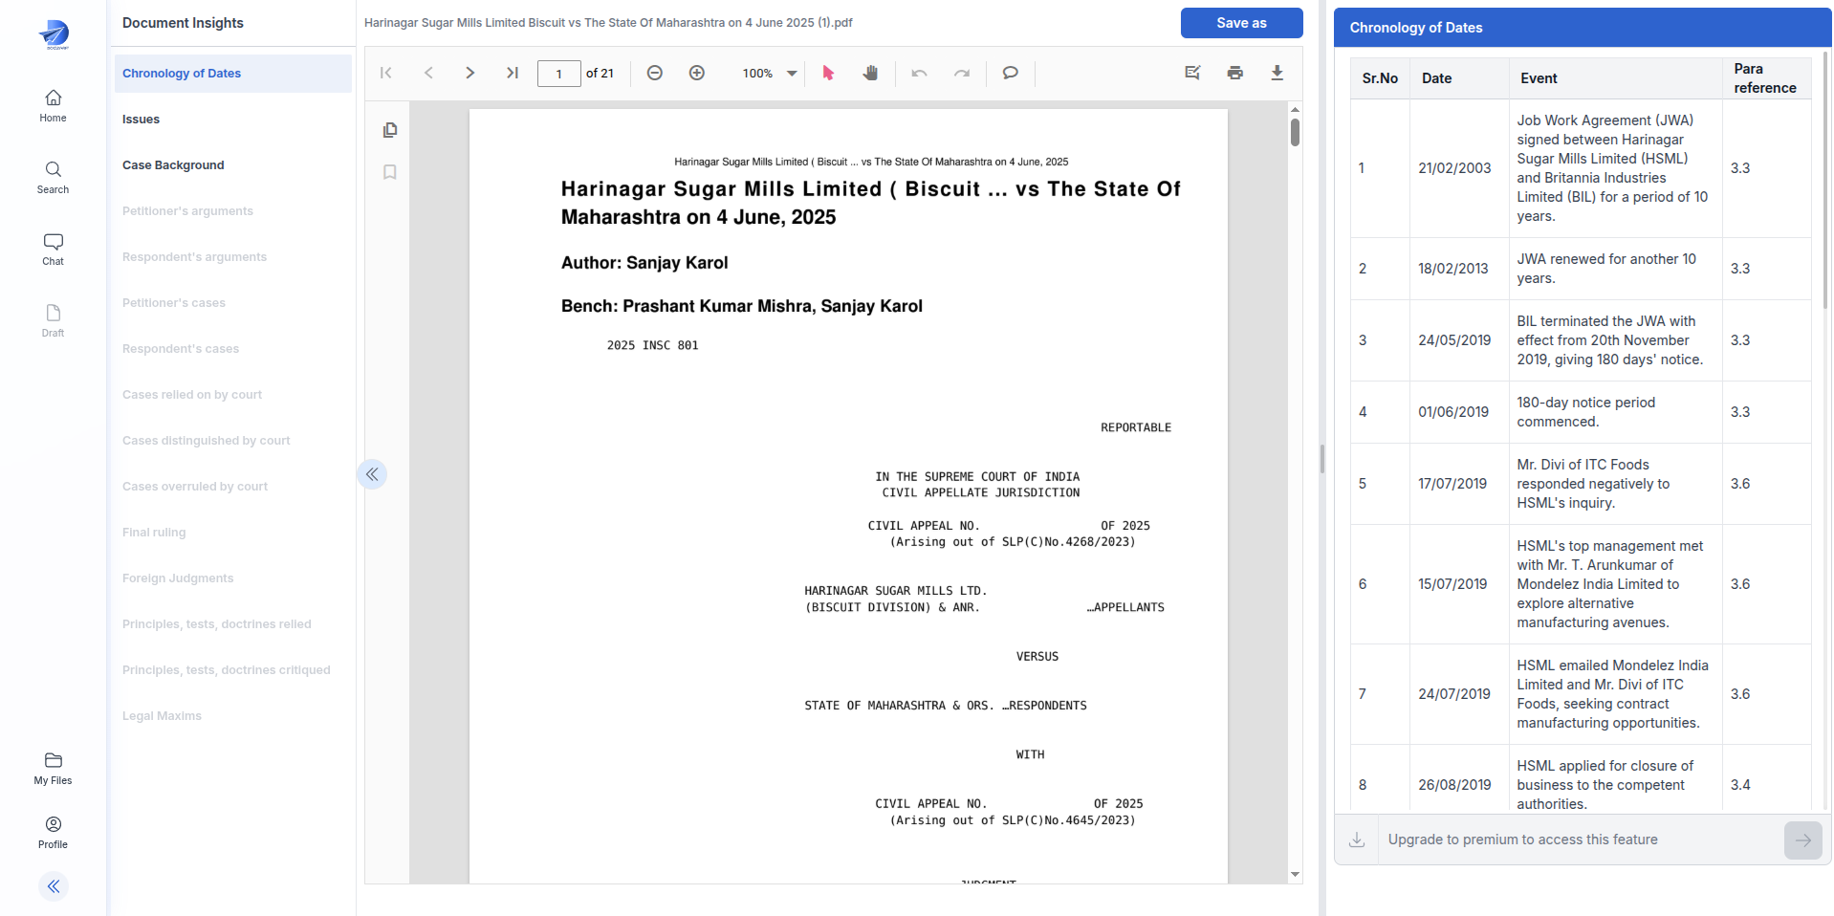Click the PDF scrollbar up arrow

(x=1295, y=108)
